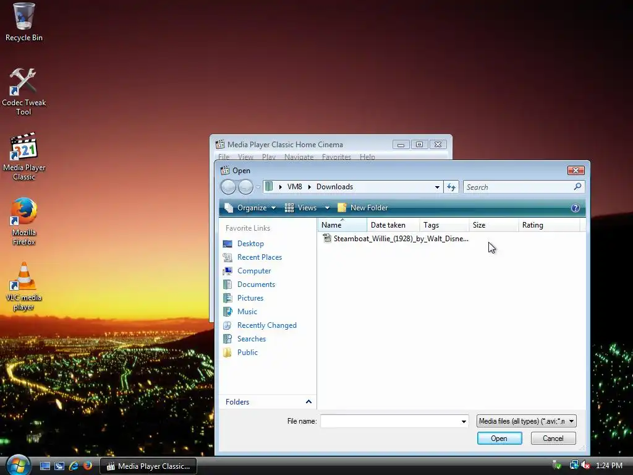Click the Forward navigation arrow in Open dialog

(245, 187)
